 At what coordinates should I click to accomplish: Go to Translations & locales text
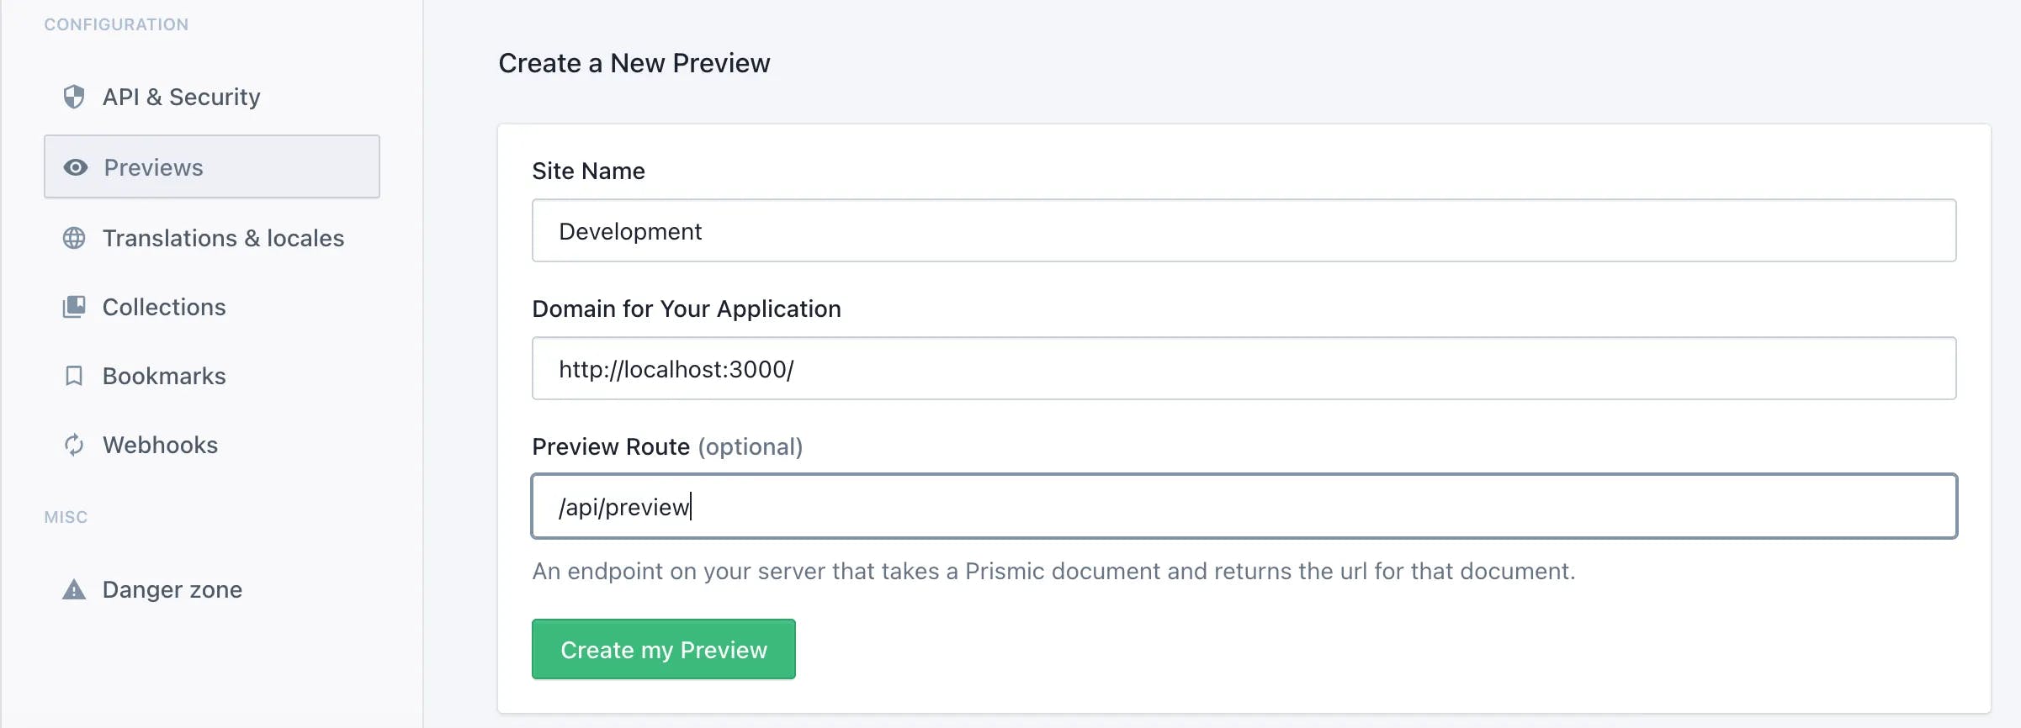tap(223, 238)
